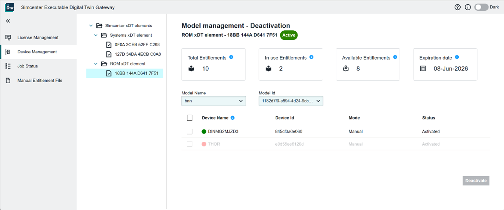This screenshot has height=210, width=504.
Task: Click the Simcenter xDT elements folder icon
Action: pos(99,26)
